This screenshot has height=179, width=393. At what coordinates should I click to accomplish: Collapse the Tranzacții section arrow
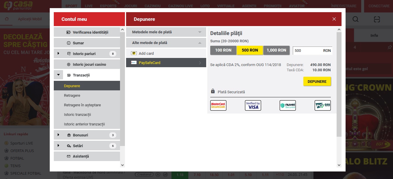[58, 75]
